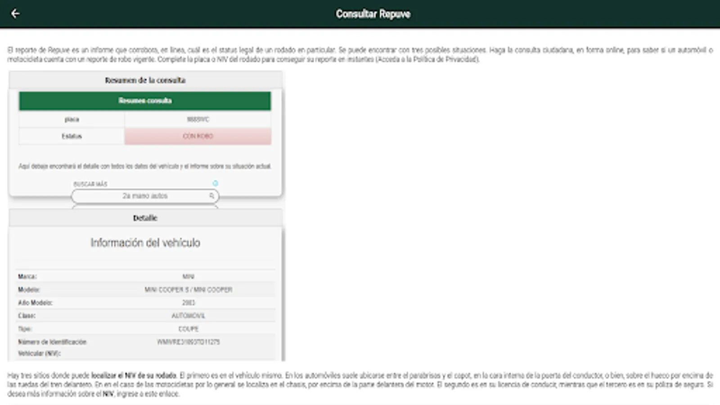Click the 'AUTOMOVIL' class value
Screen dimensions: 720x405
(x=189, y=315)
